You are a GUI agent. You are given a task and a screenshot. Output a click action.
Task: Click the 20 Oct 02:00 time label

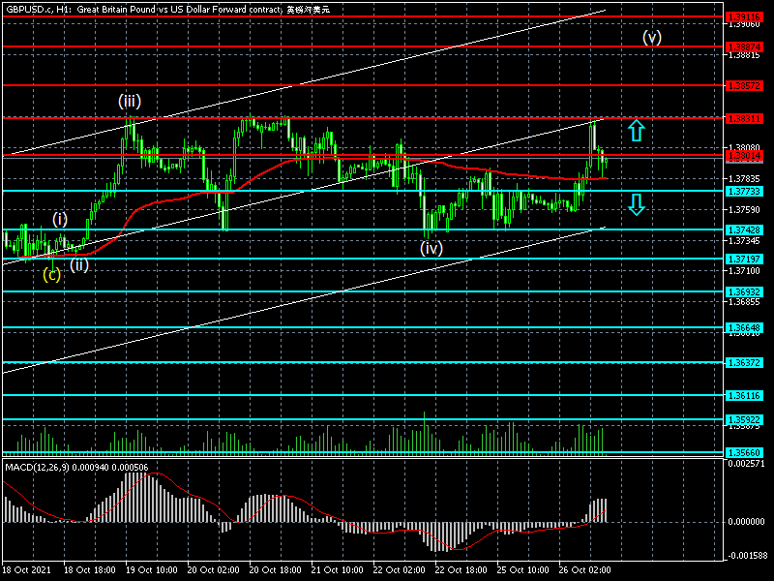214,569
